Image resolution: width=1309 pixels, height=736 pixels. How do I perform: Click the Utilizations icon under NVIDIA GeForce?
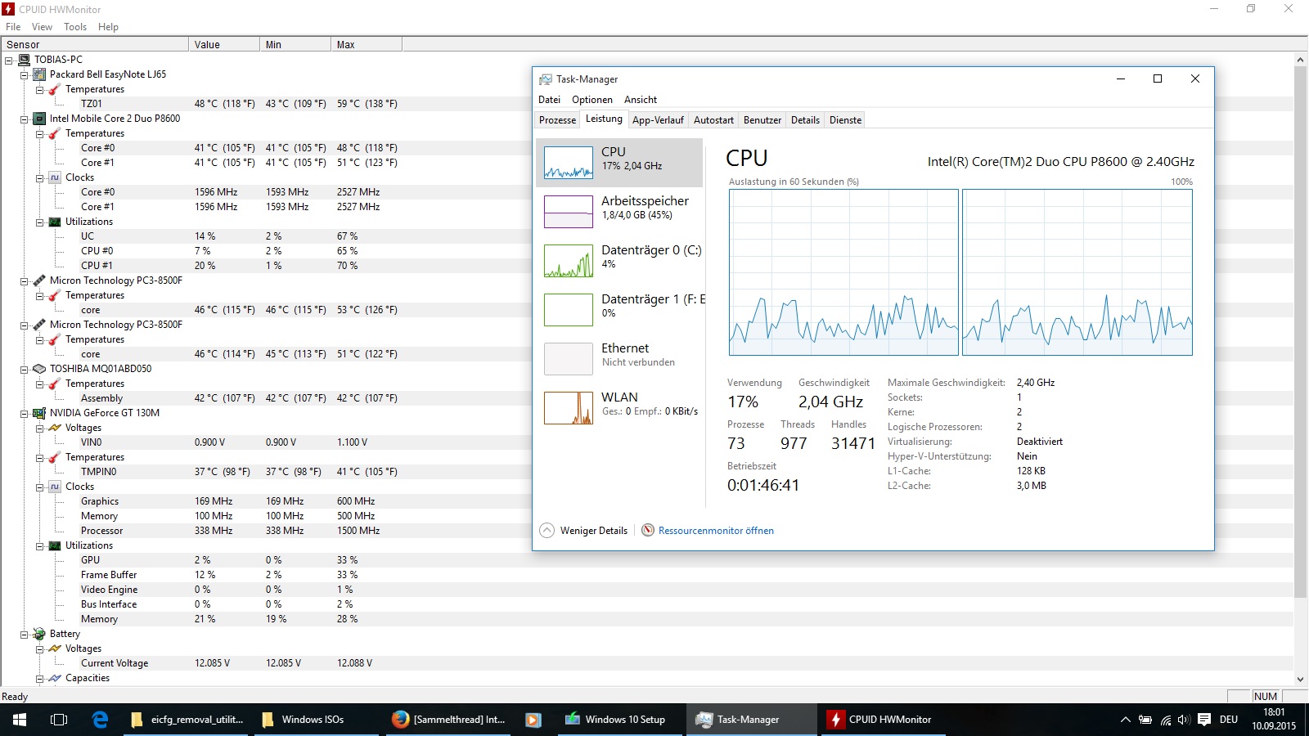(x=55, y=545)
